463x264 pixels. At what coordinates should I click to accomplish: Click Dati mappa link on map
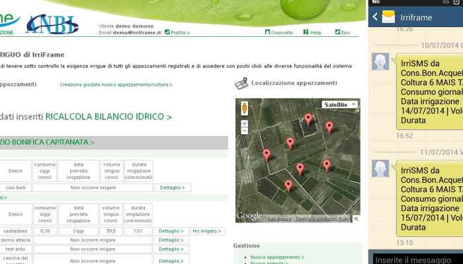click(x=279, y=219)
